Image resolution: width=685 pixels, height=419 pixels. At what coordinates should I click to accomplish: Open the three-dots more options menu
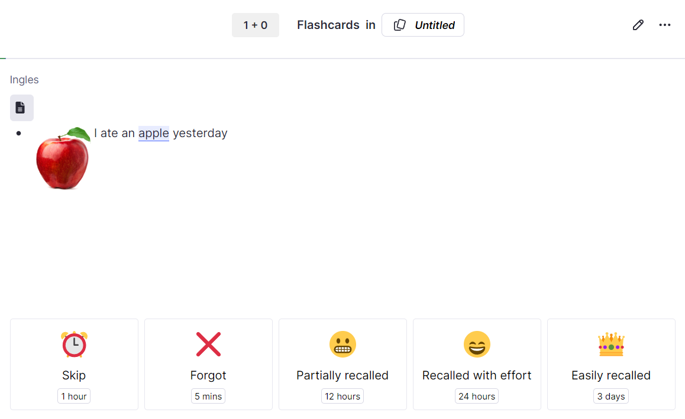(x=664, y=25)
